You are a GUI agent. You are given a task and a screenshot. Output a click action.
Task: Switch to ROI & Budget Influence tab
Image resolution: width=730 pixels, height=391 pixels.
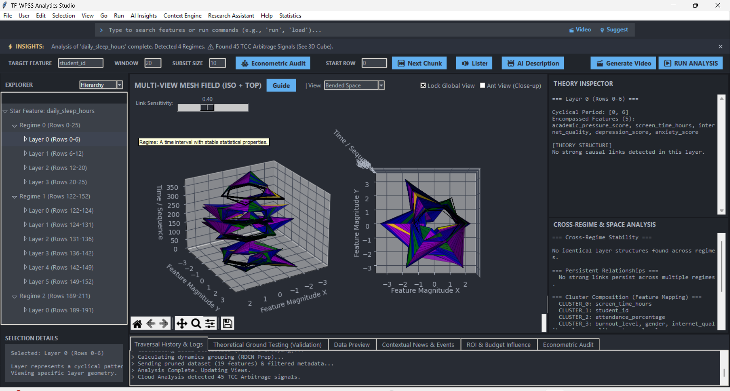pos(498,345)
